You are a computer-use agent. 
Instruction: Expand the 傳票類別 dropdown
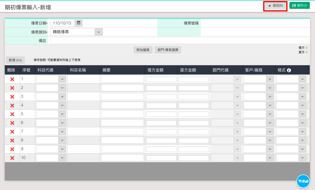coord(98,32)
